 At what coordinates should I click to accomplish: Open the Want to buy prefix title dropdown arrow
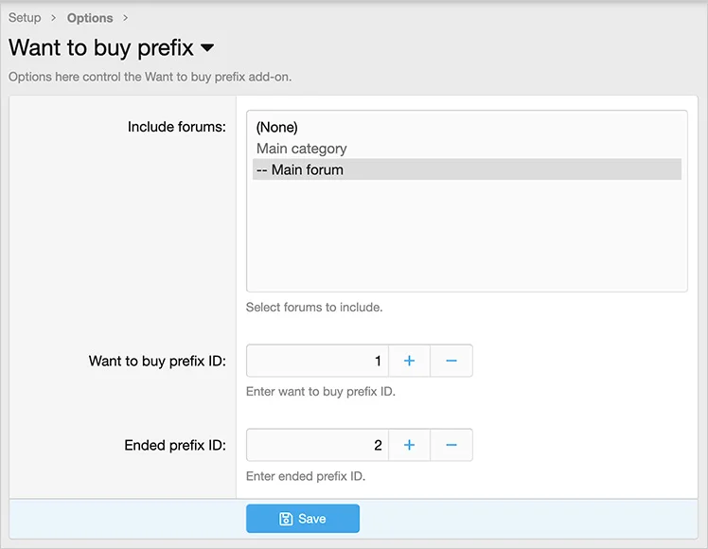208,47
